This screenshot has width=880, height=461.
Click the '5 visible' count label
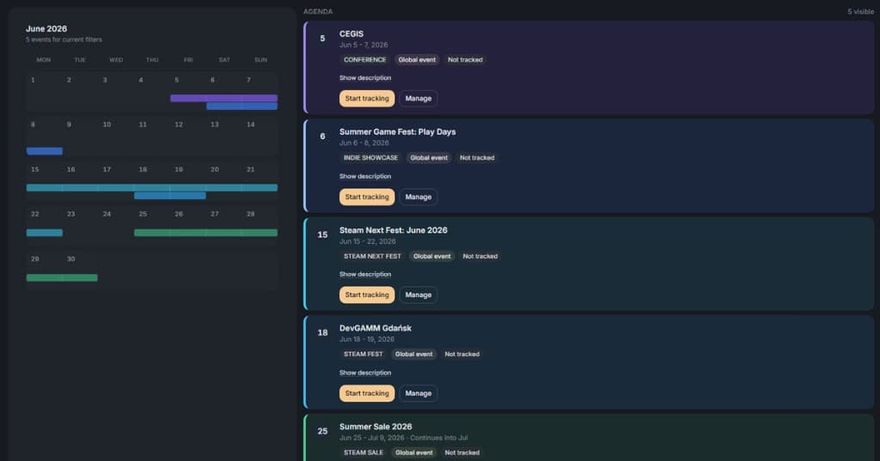tap(860, 11)
